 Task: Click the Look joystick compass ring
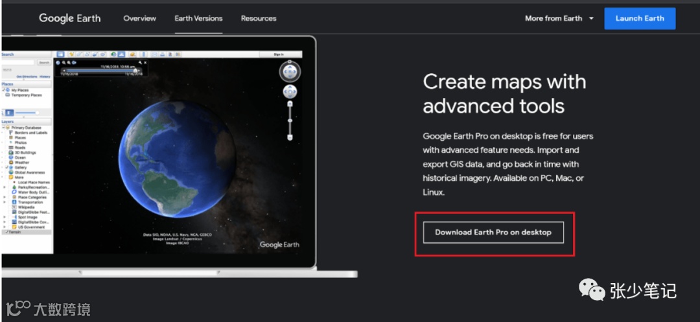click(x=290, y=71)
